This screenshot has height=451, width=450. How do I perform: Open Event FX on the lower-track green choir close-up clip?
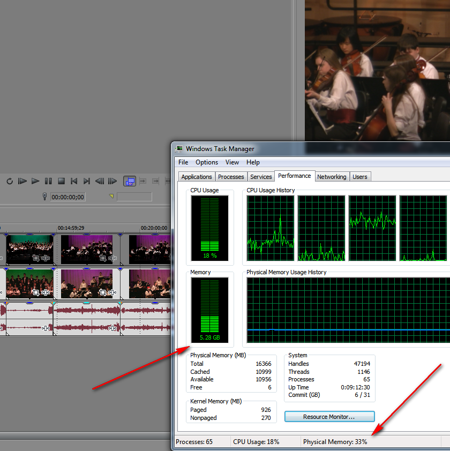coord(46,292)
